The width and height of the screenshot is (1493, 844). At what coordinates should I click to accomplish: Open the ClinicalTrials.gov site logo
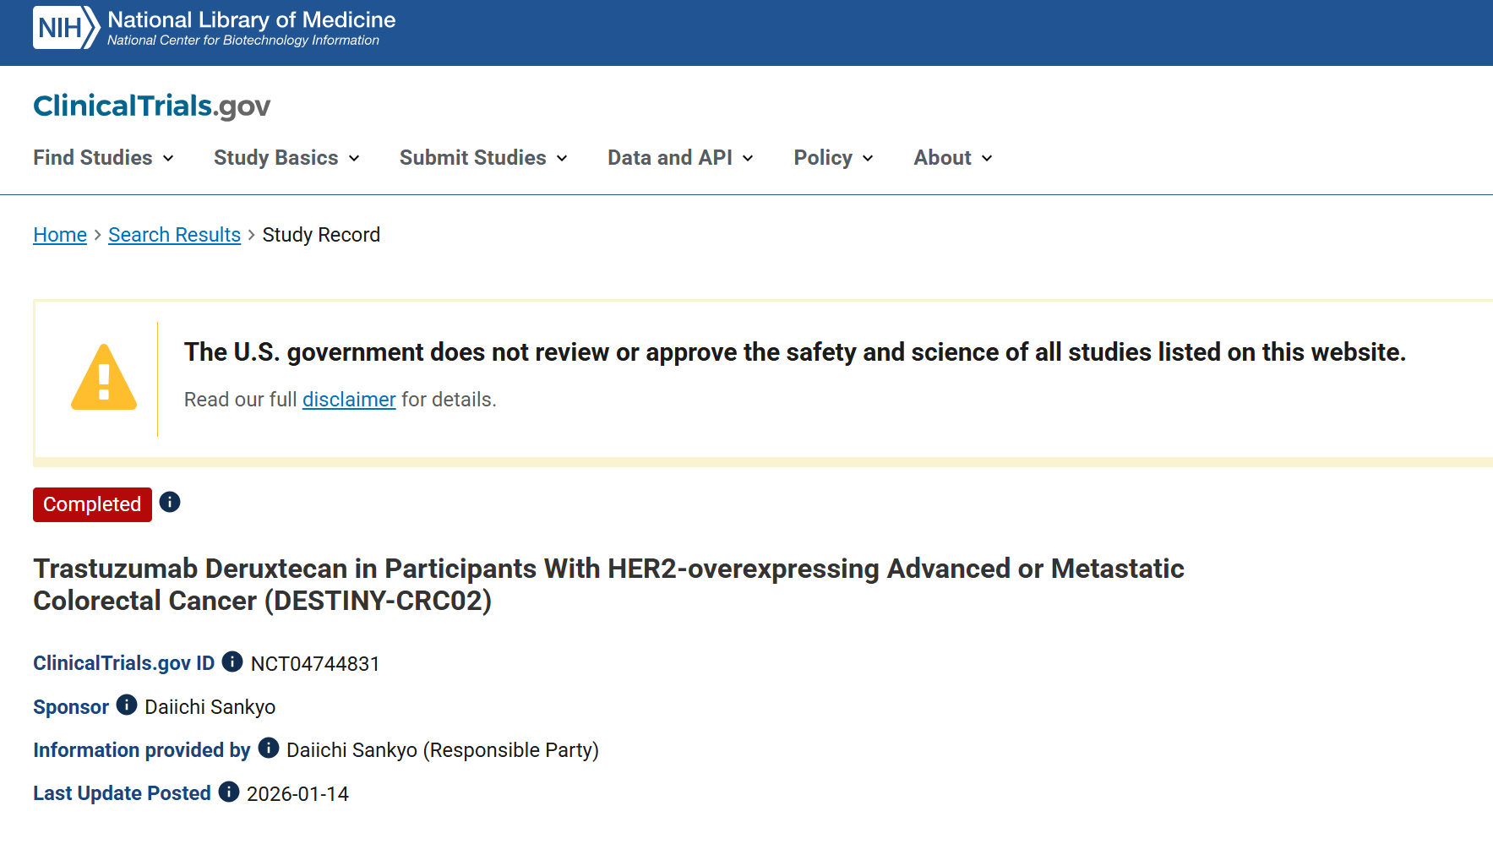[151, 106]
